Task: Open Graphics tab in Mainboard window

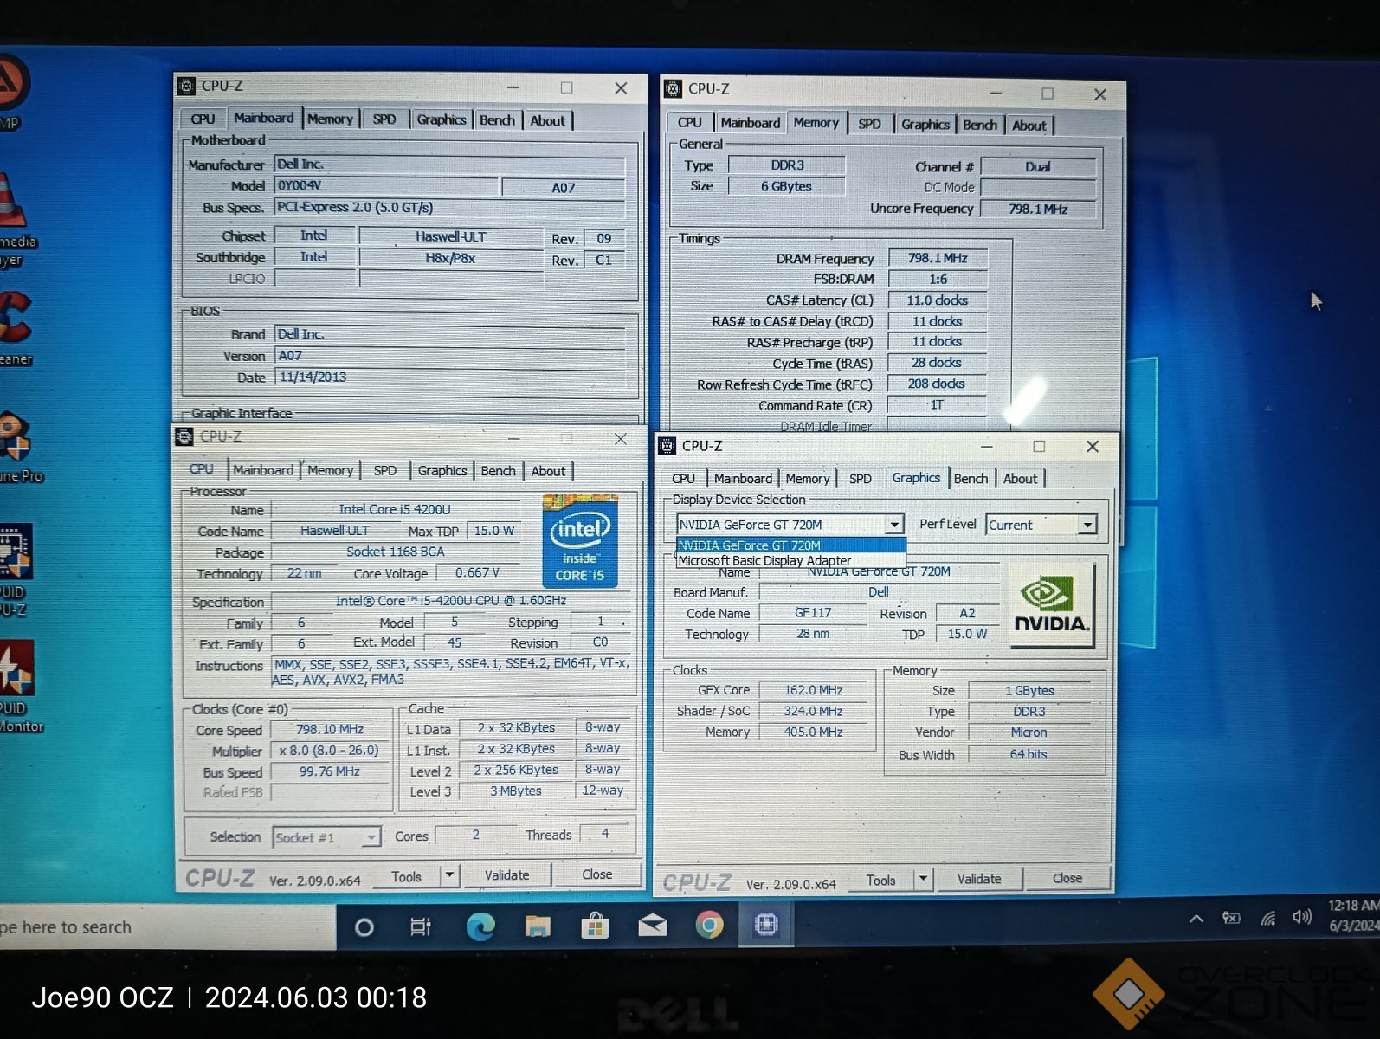Action: point(441,119)
